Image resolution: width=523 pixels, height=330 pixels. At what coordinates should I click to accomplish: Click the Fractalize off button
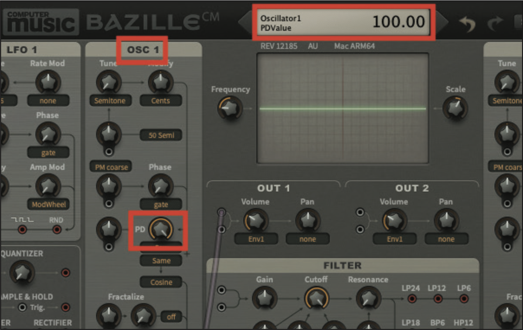tap(171, 317)
